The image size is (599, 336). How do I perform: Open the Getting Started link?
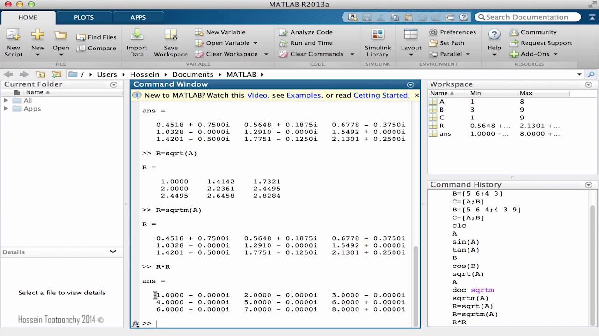point(380,95)
